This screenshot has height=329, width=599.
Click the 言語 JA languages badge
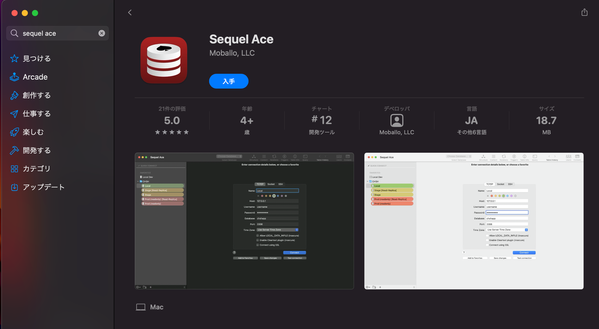471,121
